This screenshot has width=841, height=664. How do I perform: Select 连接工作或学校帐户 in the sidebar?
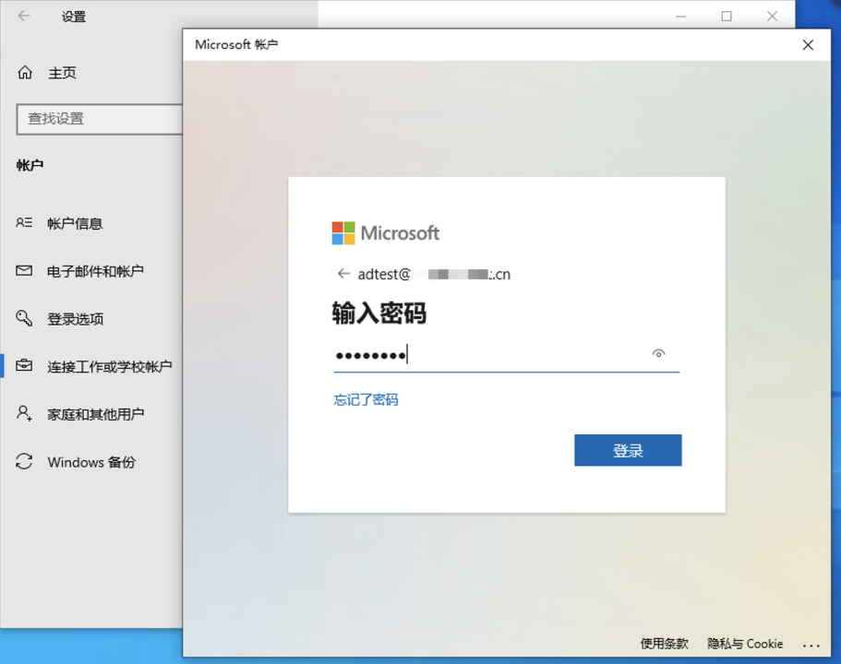[x=110, y=366]
